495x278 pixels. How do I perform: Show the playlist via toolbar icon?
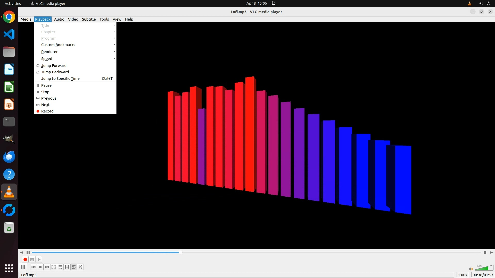tap(60, 267)
